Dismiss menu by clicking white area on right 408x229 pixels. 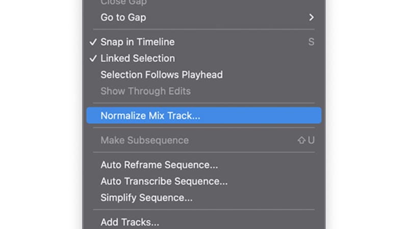(x=367, y=114)
